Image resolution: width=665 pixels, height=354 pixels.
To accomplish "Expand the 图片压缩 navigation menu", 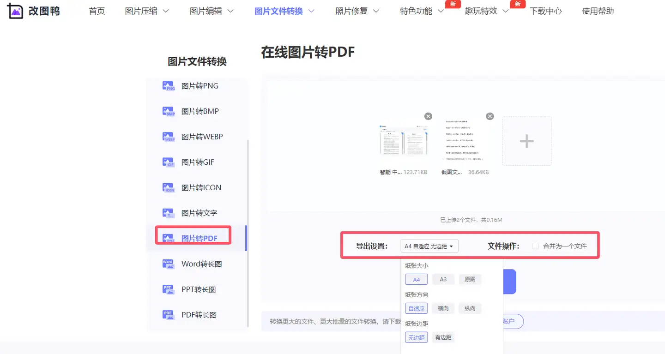I will (146, 11).
